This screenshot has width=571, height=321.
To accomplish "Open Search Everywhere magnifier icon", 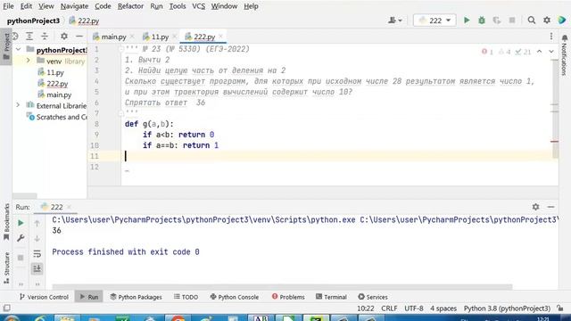I will coord(532,21).
